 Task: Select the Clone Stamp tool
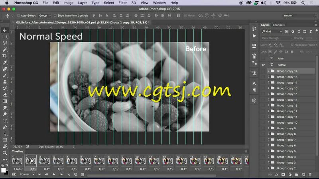coord(5,82)
